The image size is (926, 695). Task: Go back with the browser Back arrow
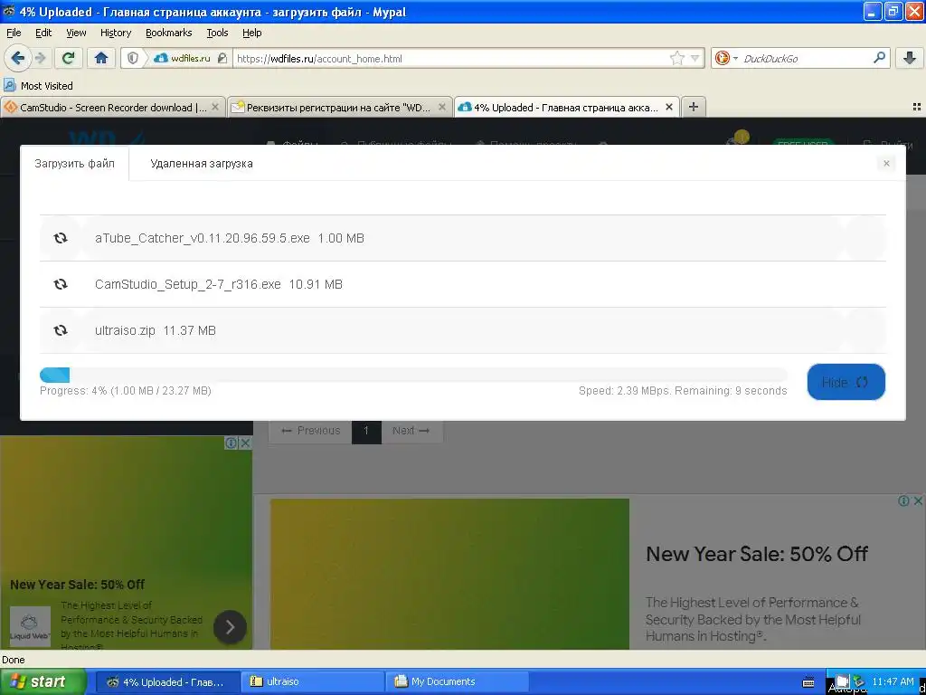click(x=17, y=58)
